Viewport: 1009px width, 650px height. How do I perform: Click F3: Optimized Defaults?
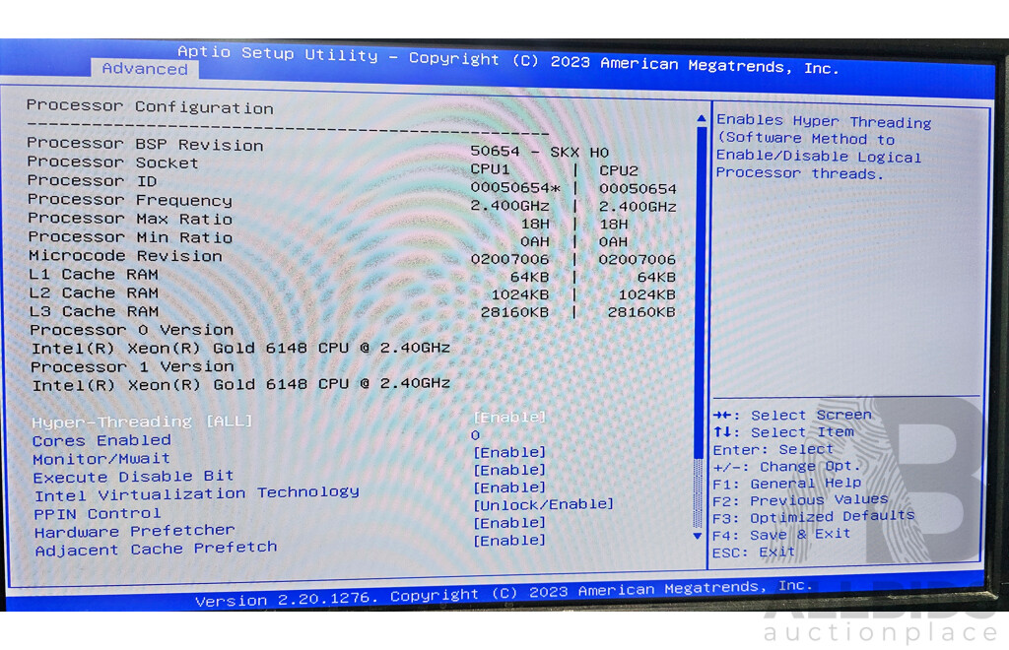click(x=814, y=516)
